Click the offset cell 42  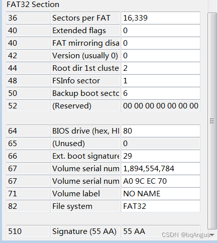(28, 56)
